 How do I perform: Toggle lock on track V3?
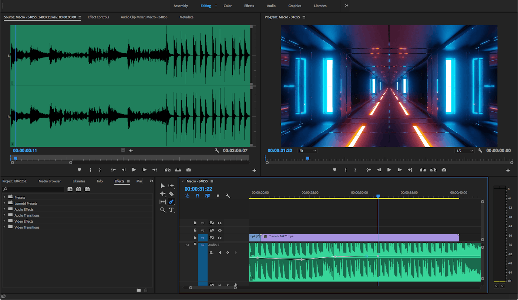(195, 223)
